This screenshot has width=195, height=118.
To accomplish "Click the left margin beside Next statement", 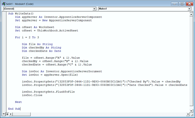I will point(4,102).
